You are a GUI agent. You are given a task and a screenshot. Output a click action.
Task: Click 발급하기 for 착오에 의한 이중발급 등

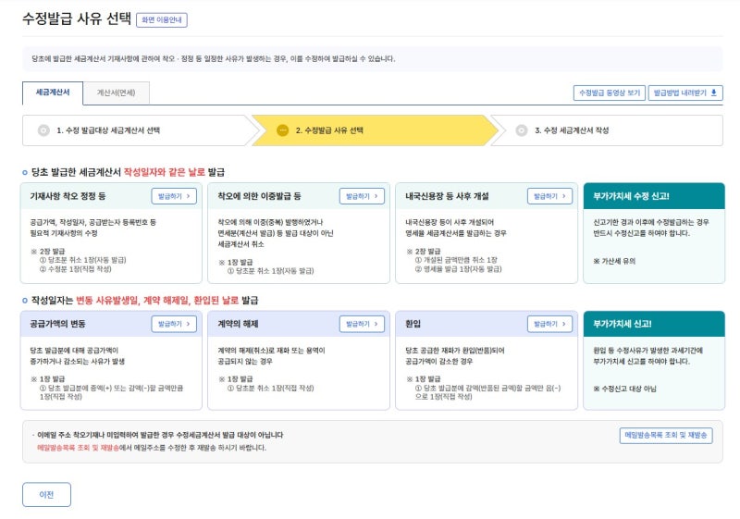pyautogui.click(x=362, y=196)
